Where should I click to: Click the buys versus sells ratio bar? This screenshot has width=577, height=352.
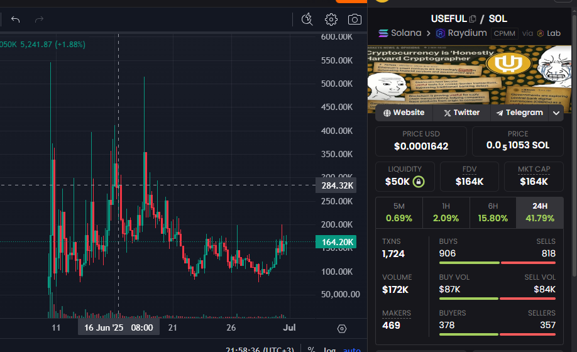click(x=497, y=263)
